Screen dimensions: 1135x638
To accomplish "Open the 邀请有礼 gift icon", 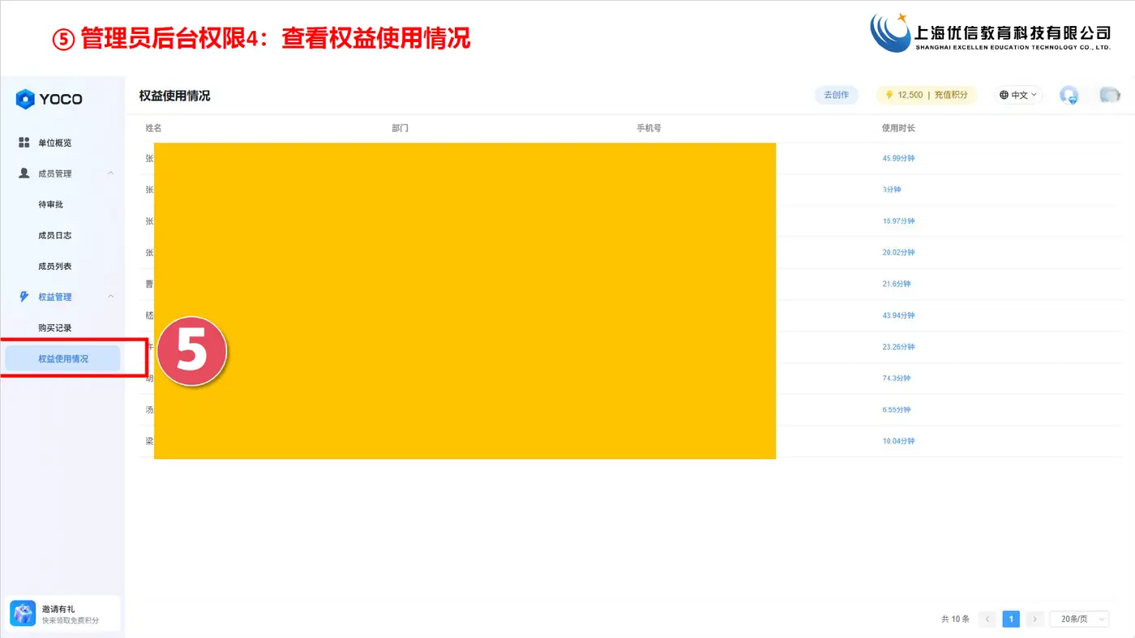I will pos(23,614).
